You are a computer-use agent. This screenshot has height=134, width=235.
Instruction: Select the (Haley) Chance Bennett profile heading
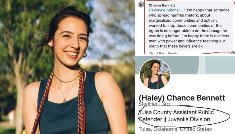click(x=182, y=98)
